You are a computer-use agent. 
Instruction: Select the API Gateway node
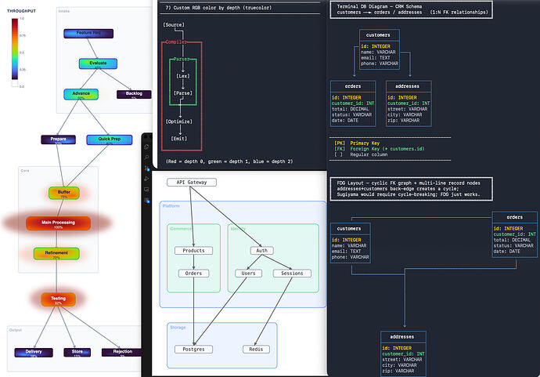click(x=192, y=182)
